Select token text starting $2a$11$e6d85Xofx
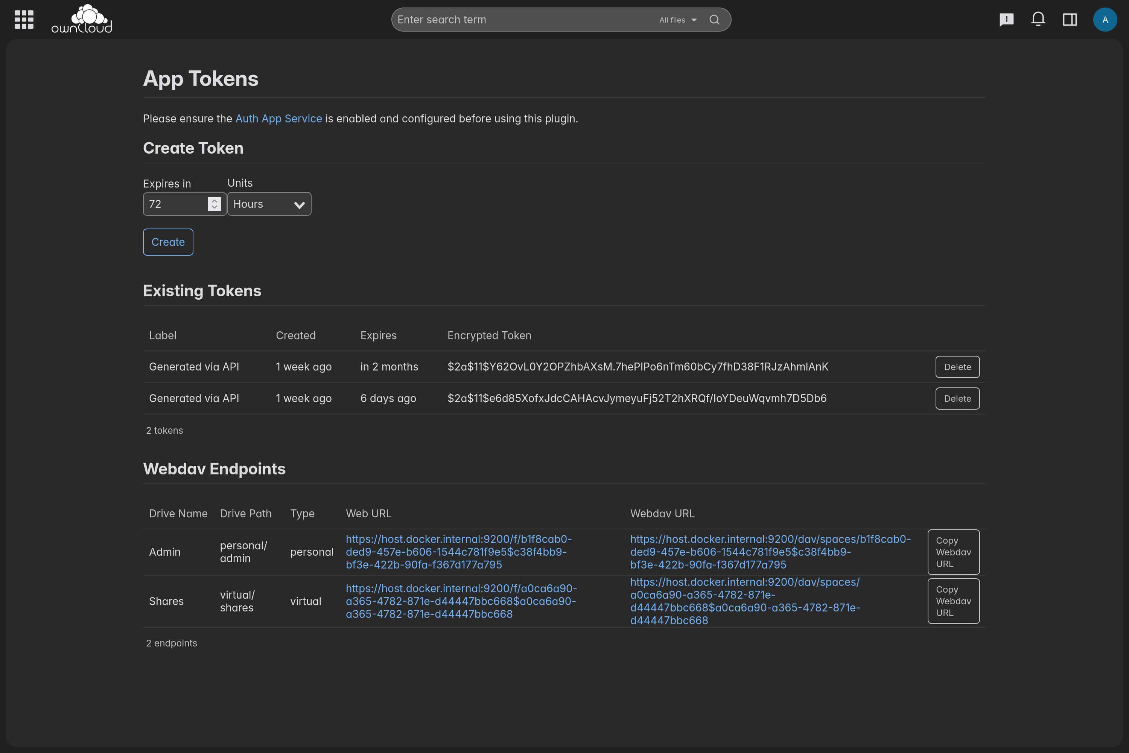Image resolution: width=1129 pixels, height=753 pixels. click(x=637, y=399)
